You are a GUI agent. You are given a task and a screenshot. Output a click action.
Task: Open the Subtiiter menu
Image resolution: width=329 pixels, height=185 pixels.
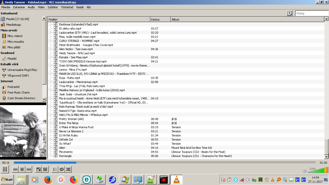pos(53,7)
